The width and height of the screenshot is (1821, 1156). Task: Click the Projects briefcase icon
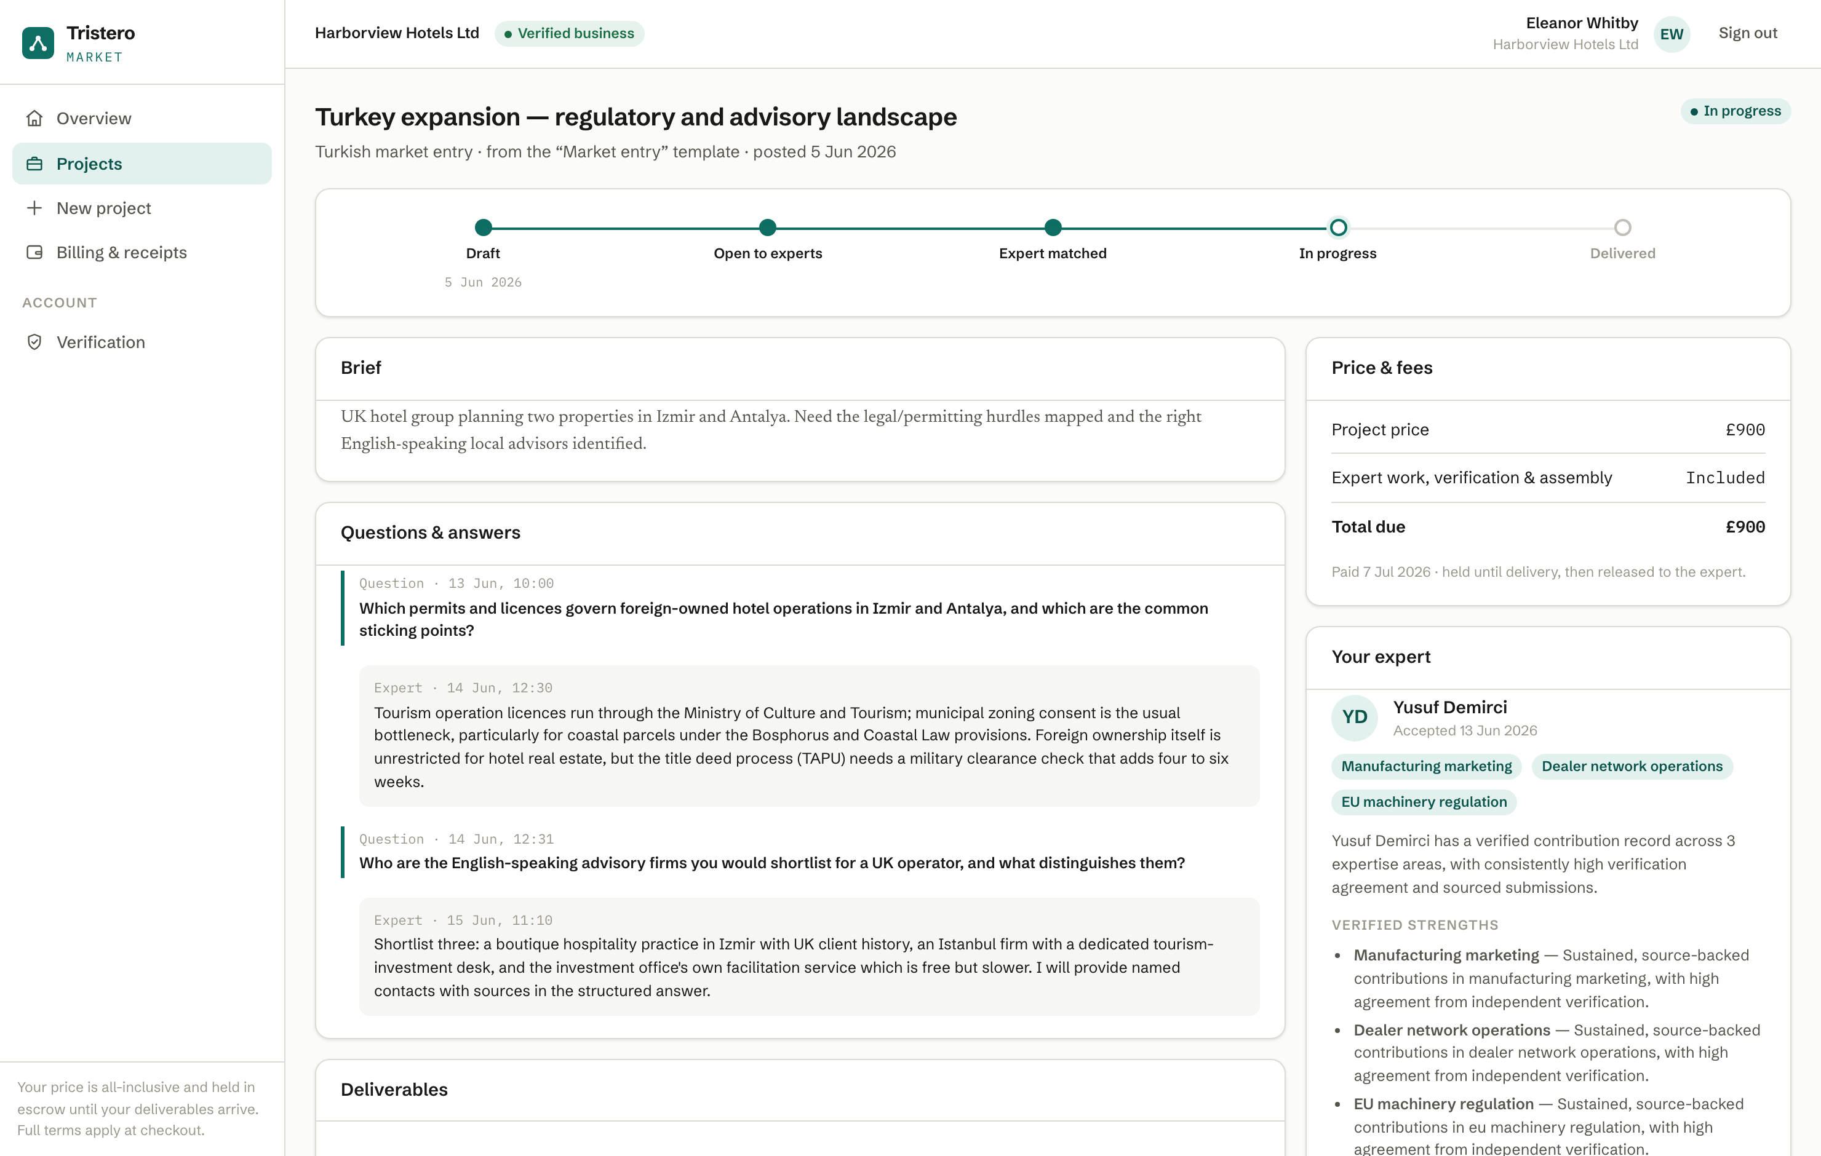tap(35, 164)
